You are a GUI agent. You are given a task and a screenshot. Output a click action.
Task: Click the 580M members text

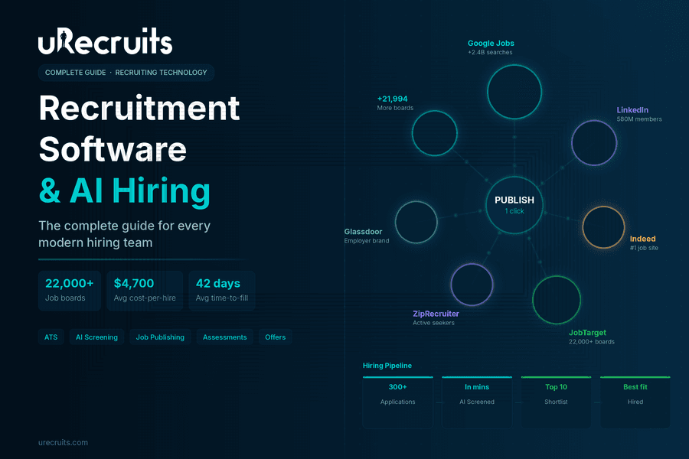[639, 119]
